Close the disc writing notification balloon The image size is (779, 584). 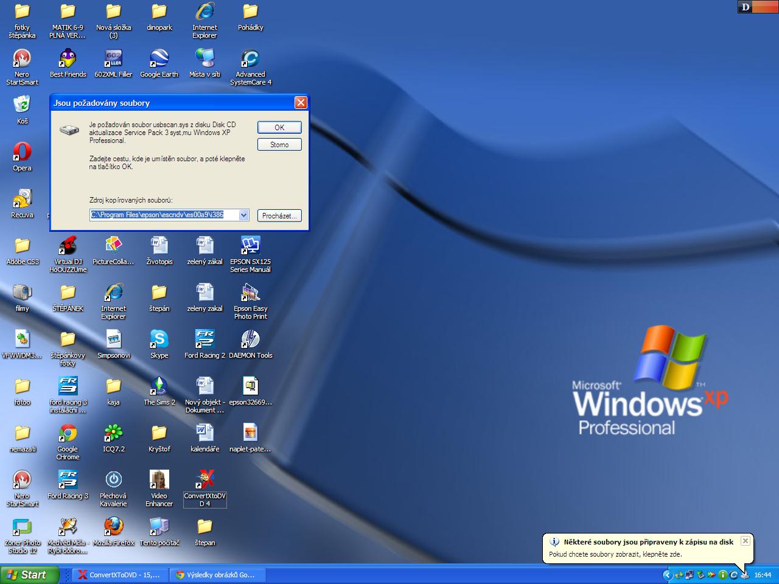point(745,541)
